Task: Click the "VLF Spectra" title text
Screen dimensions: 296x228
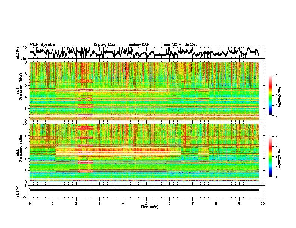Action: tap(42, 45)
